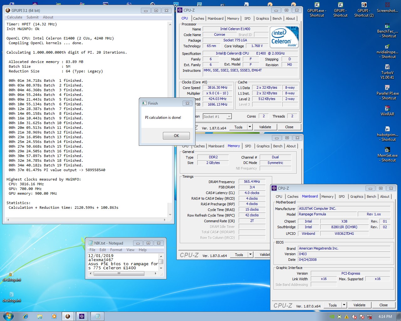Click NIK.txt Notepad title bar icon
Screen dimensions: 401x321
[x=91, y=243]
